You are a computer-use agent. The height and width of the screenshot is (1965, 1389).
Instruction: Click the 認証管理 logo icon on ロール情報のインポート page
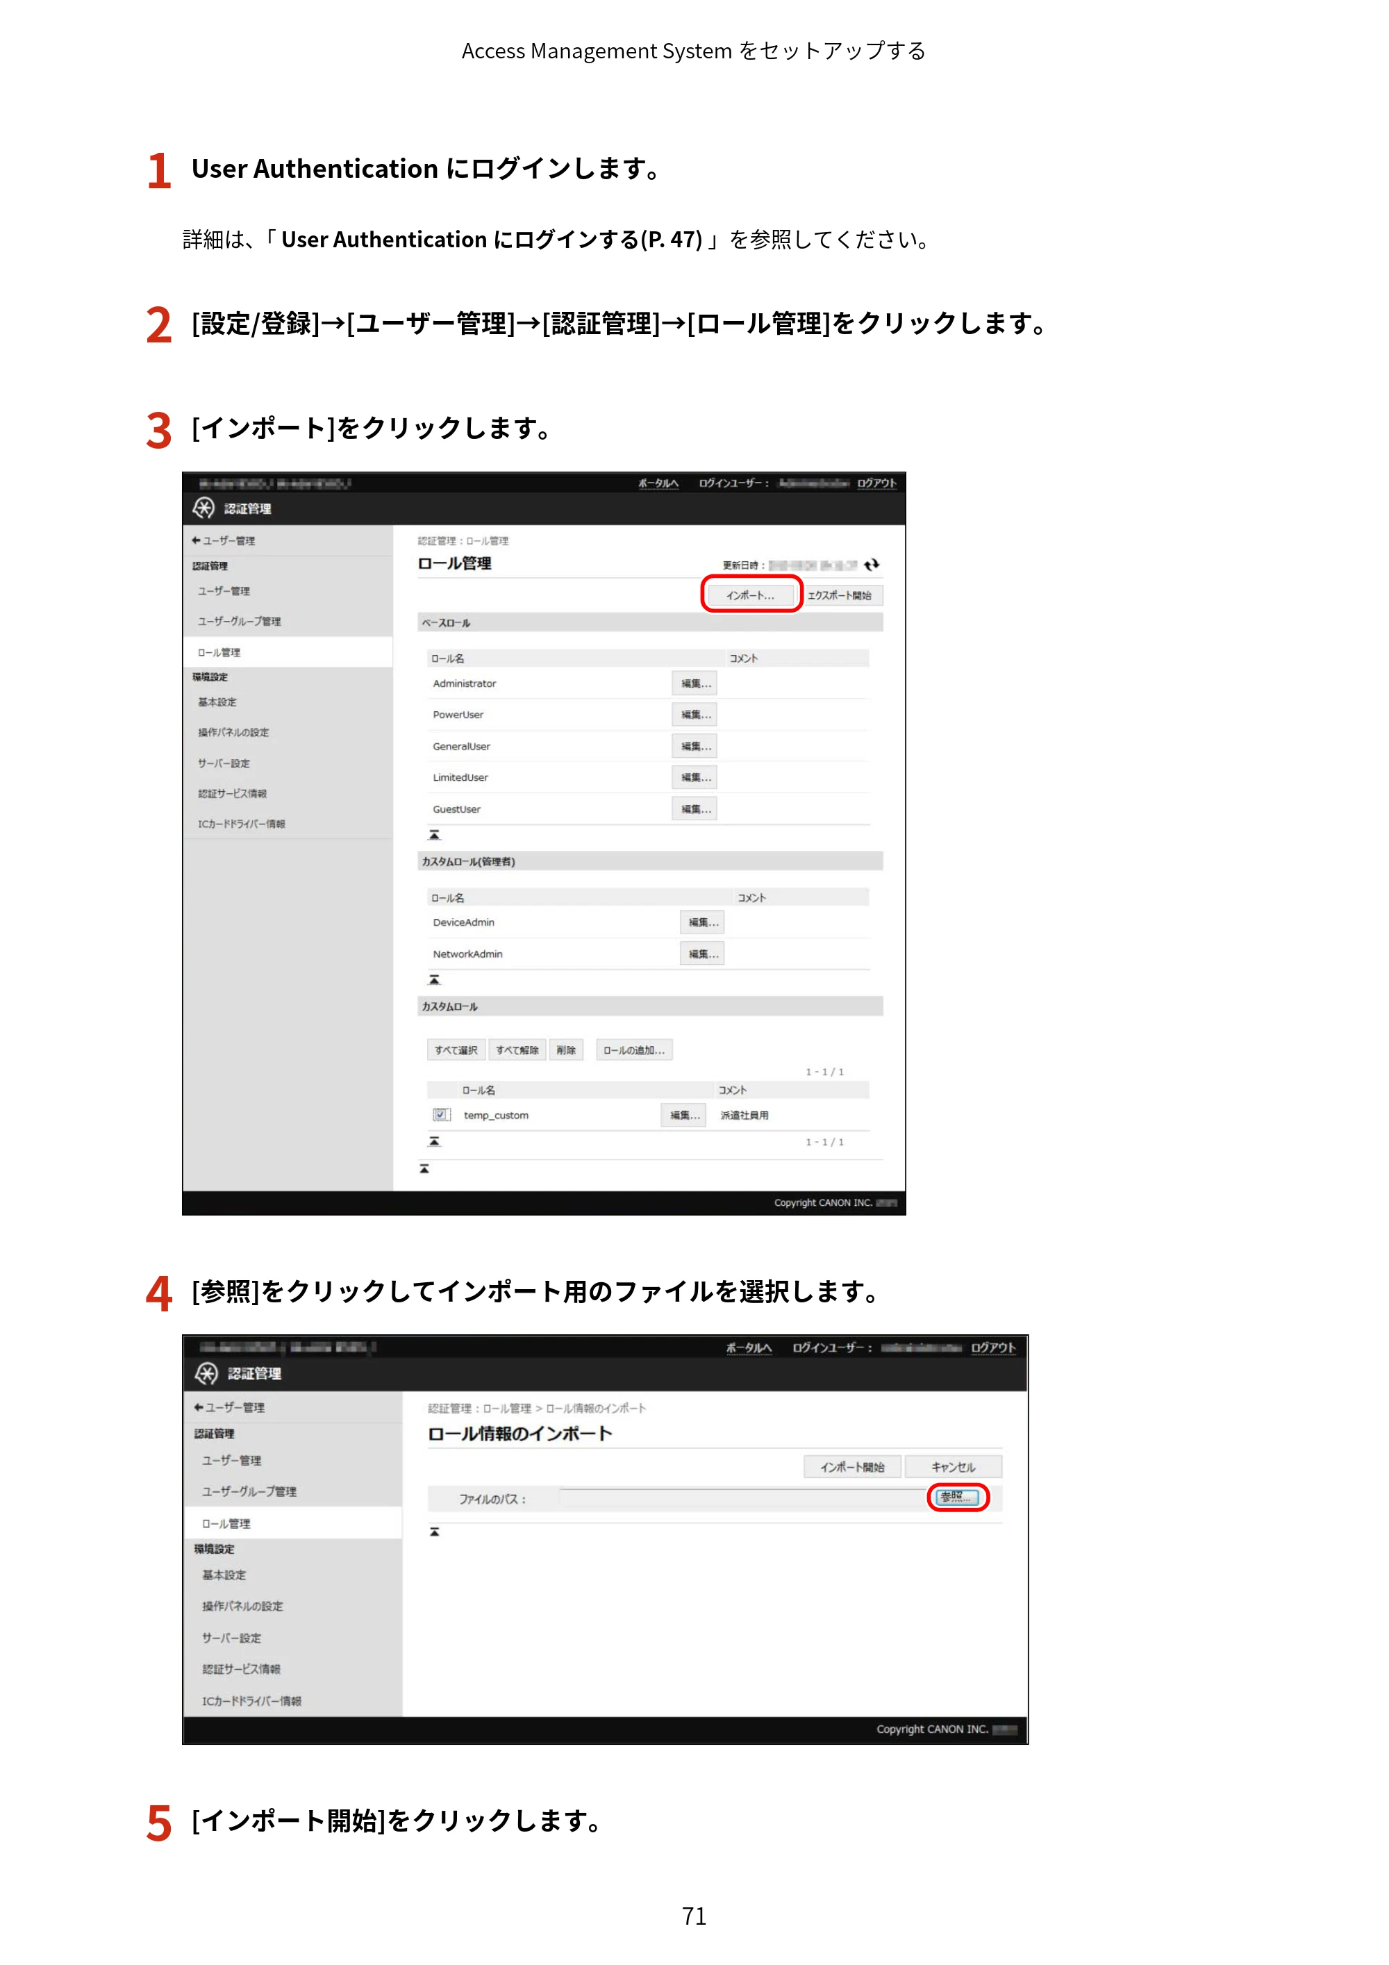pyautogui.click(x=206, y=1374)
